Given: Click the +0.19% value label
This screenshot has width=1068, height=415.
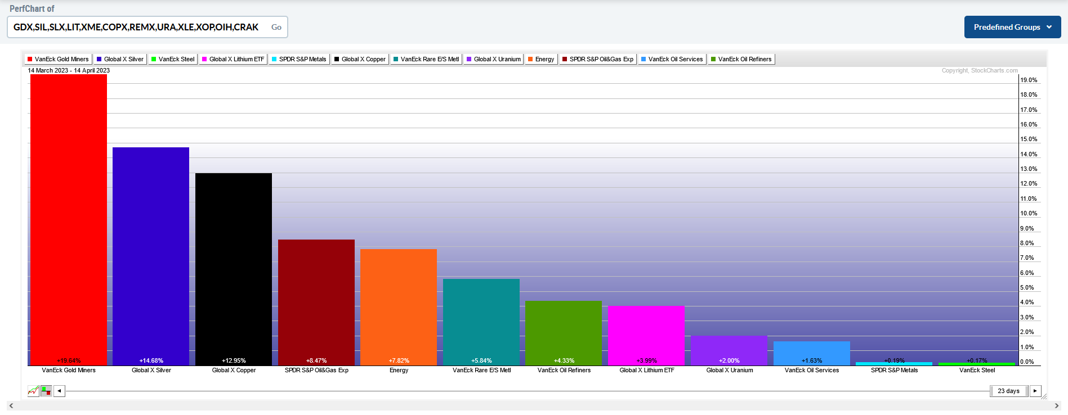Looking at the screenshot, I should pos(895,360).
